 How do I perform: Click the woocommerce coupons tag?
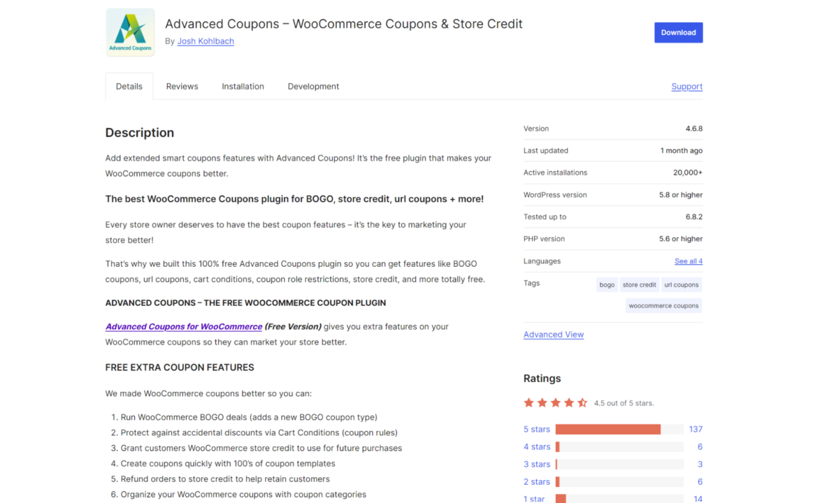point(663,305)
